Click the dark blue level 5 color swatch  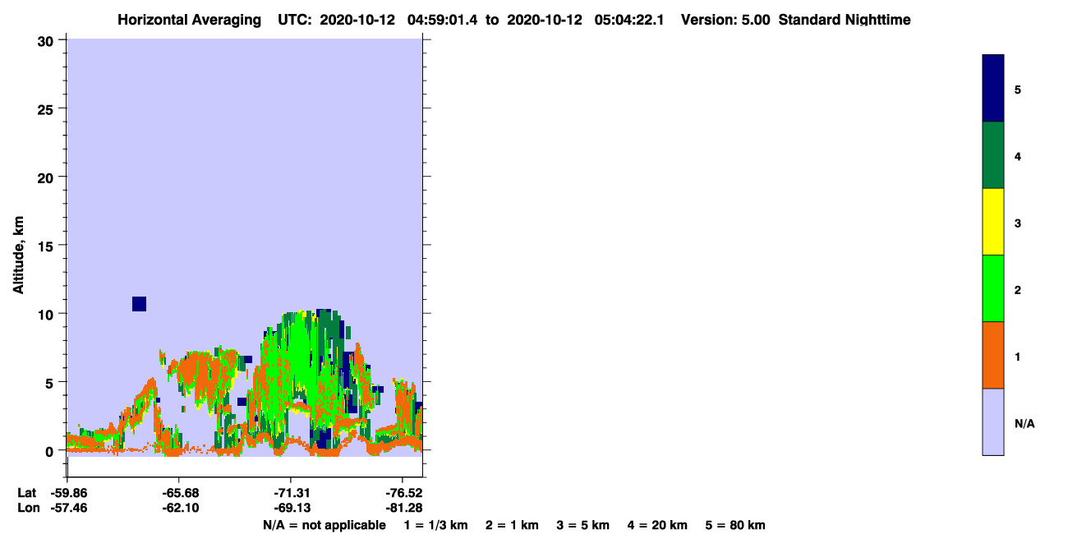pos(993,89)
